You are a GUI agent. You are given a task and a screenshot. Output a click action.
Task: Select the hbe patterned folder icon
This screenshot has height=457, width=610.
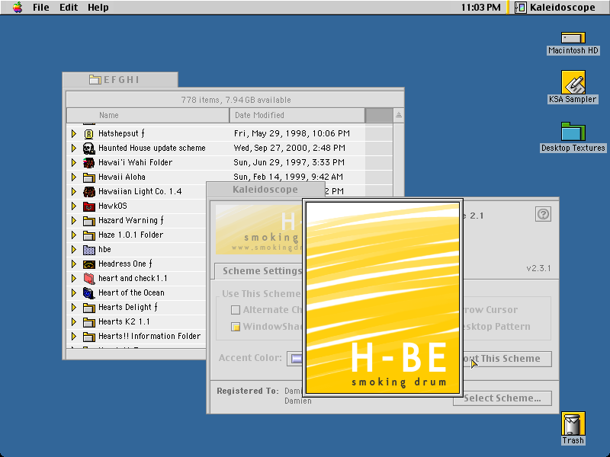tap(89, 250)
